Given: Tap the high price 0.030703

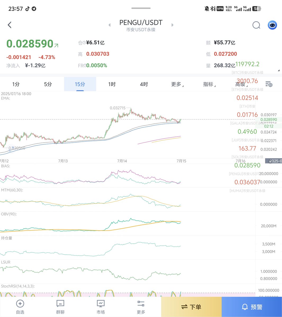Looking at the screenshot, I should (x=98, y=54).
